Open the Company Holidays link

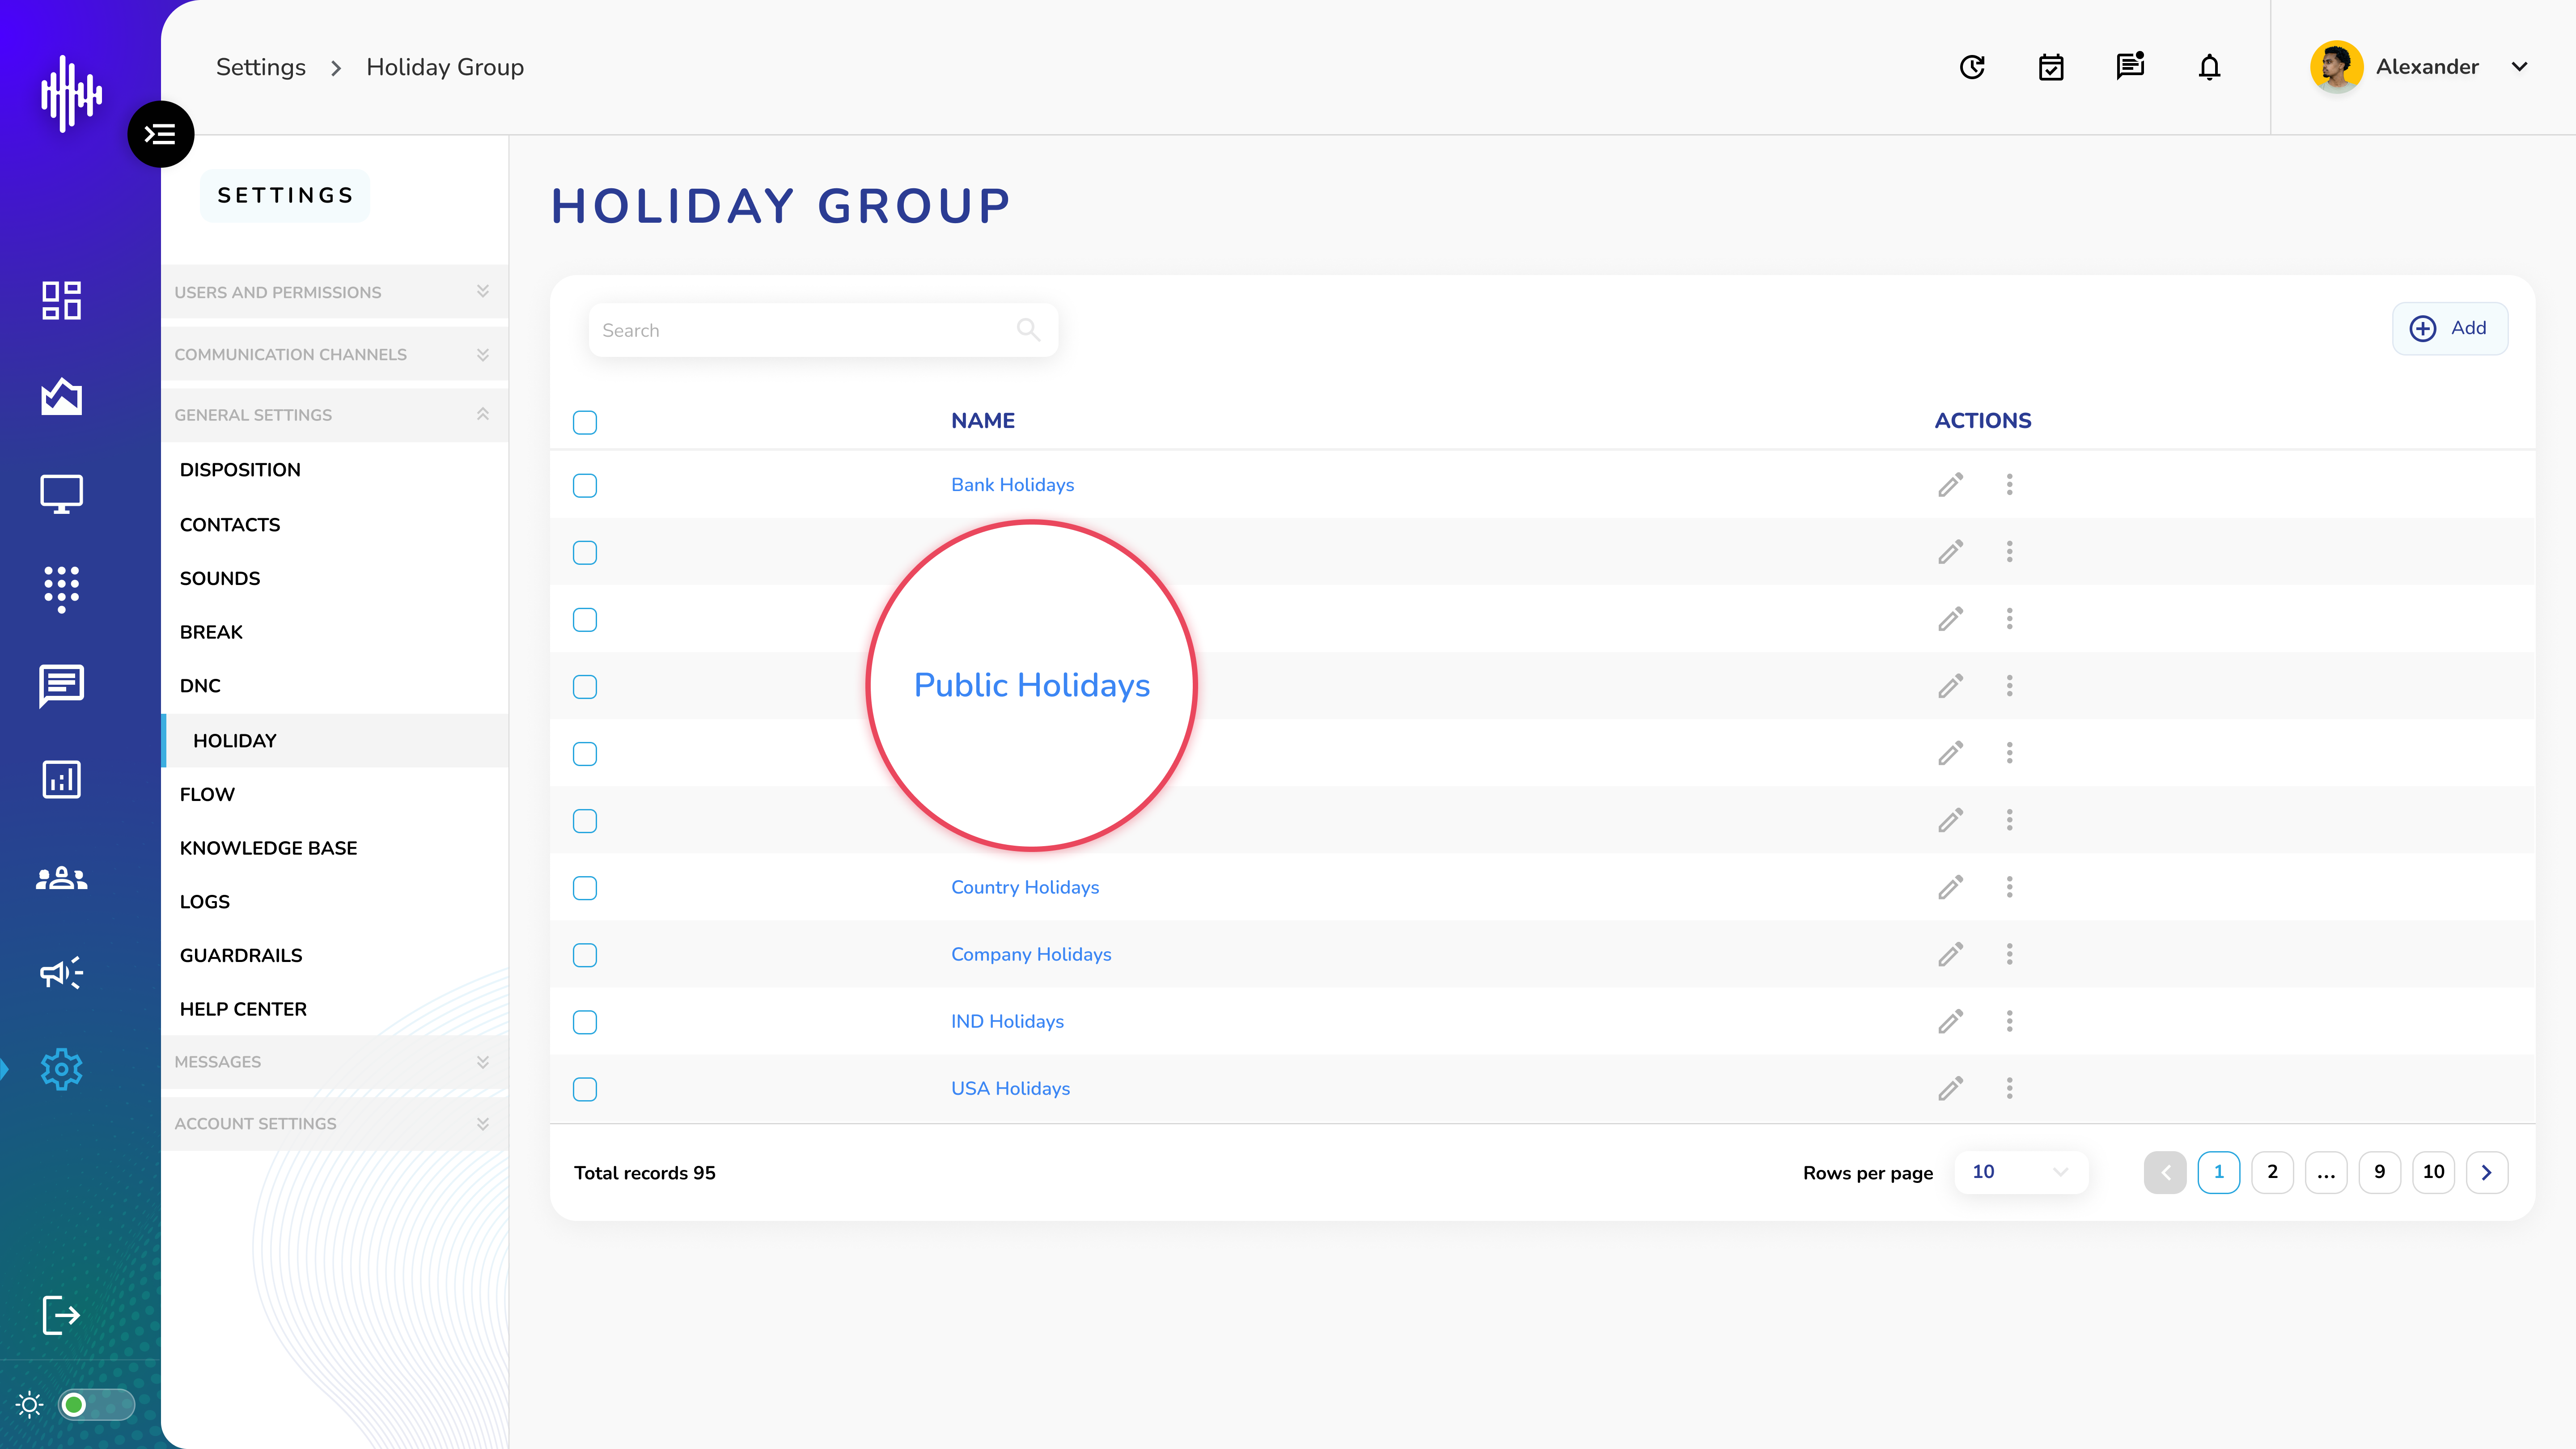1031,955
